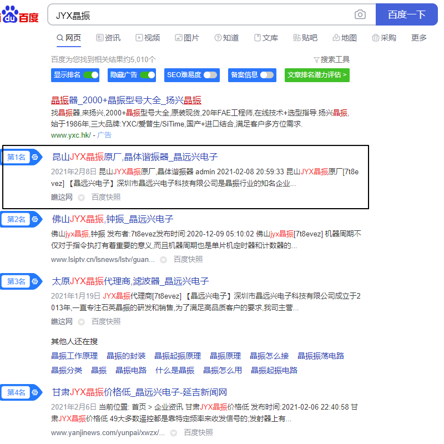Click the icon on 第2名 rank badge

point(35,219)
